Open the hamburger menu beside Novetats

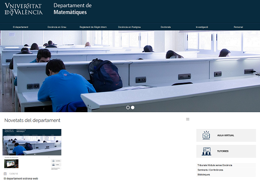click(x=188, y=119)
